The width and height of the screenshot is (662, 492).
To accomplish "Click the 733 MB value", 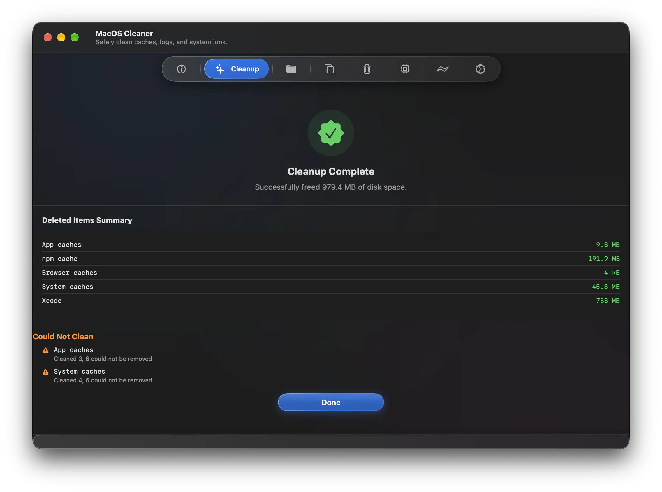I will 608,301.
